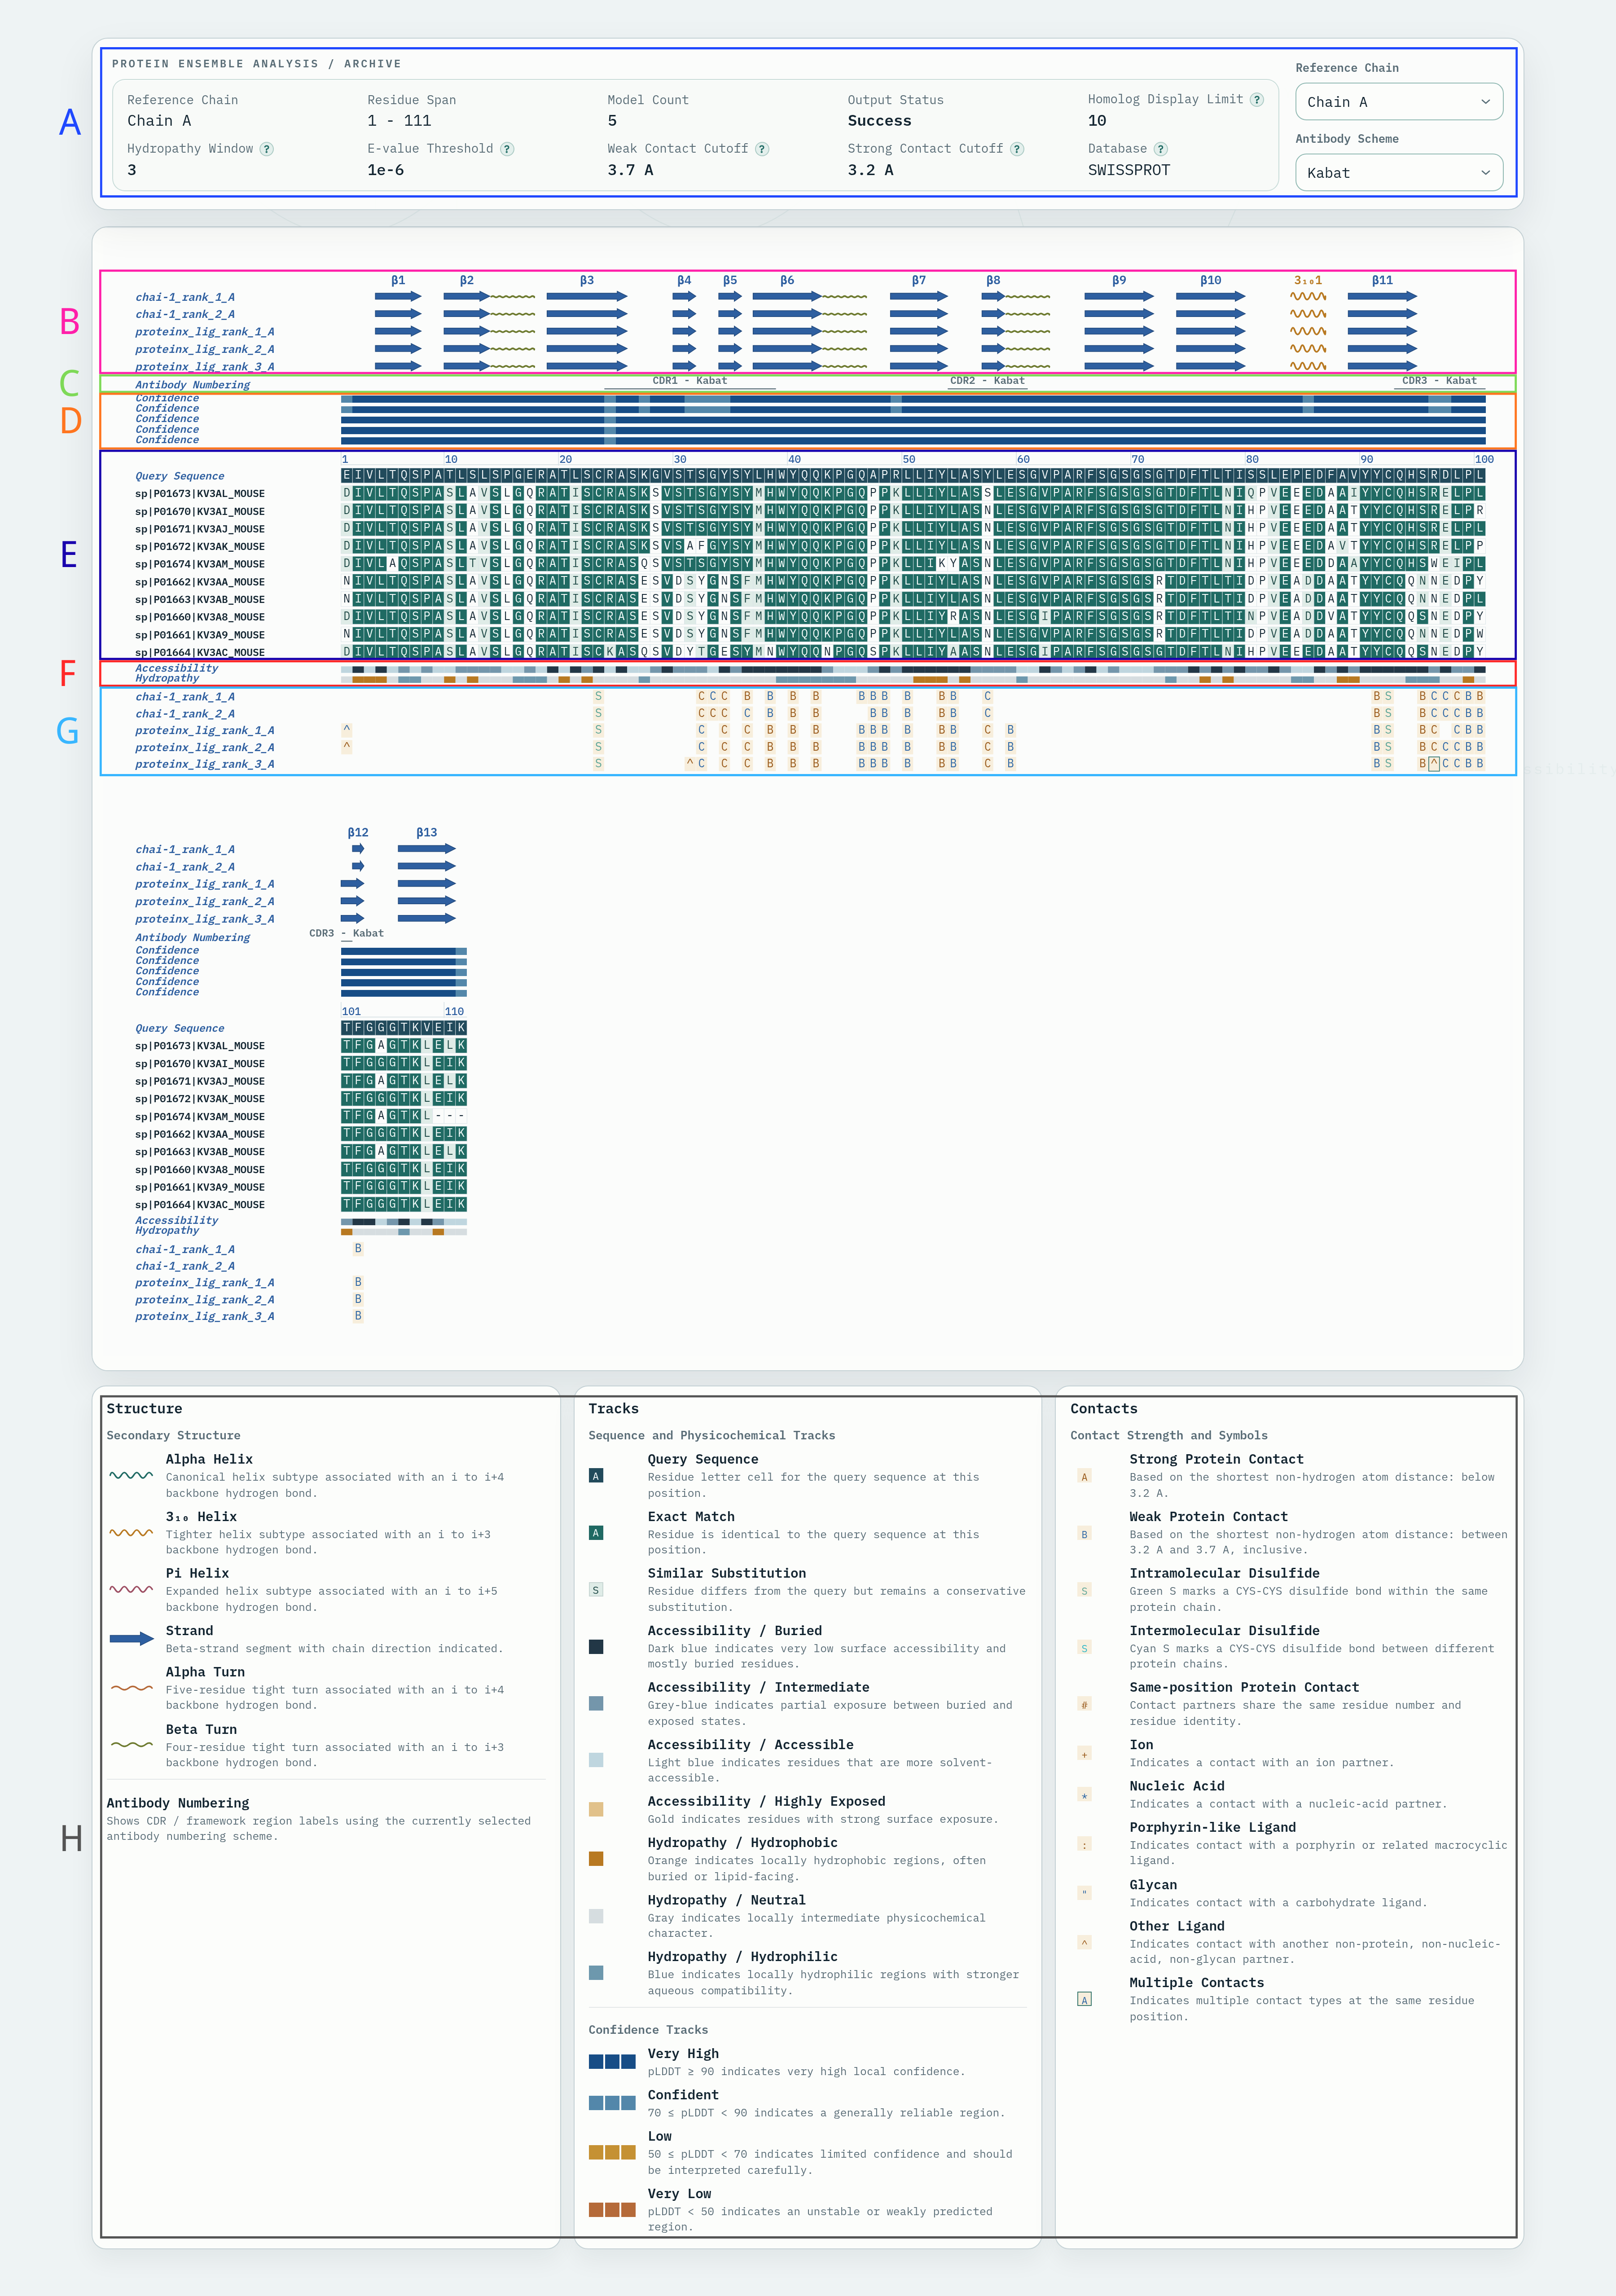Select the "3₁₀1" helix label

coord(1308,281)
